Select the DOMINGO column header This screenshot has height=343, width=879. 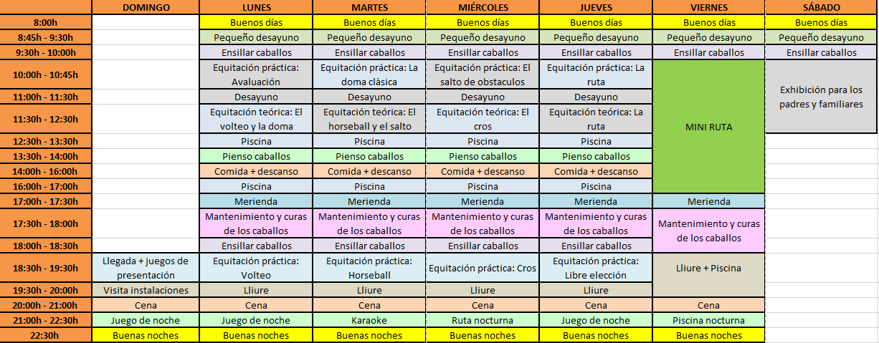[146, 7]
